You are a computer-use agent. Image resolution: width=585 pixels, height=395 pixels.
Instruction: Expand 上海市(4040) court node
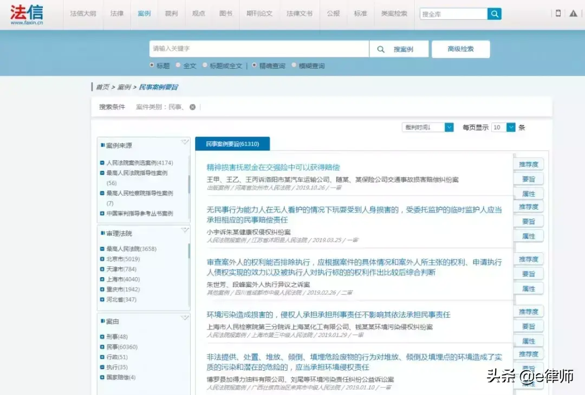coord(102,279)
